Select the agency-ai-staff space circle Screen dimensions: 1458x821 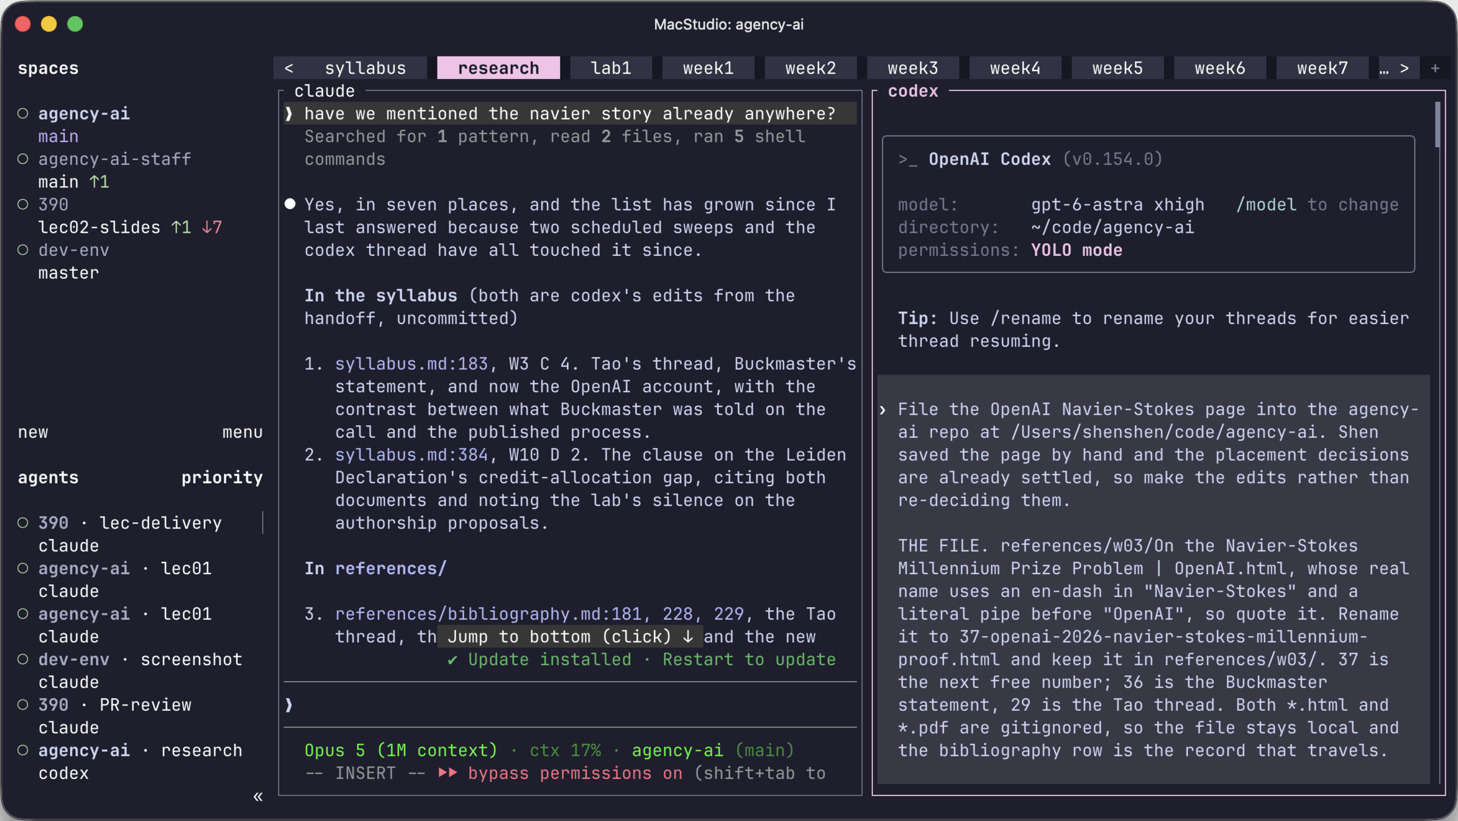[x=23, y=159]
